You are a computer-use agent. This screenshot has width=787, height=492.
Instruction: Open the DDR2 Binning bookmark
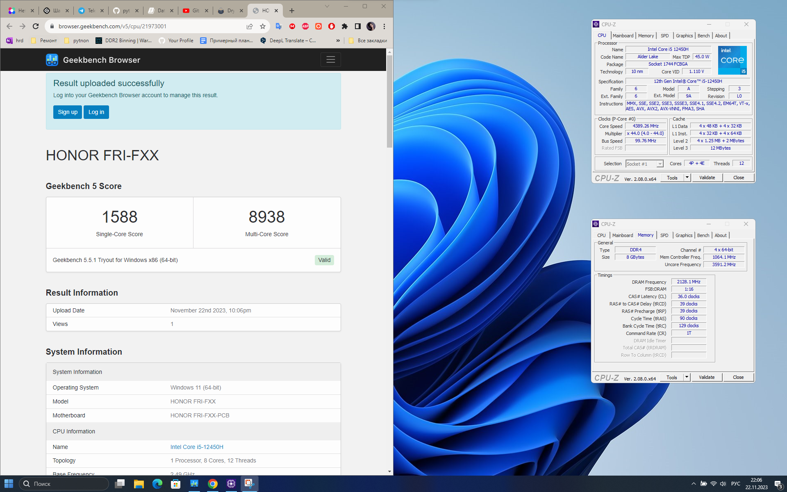click(x=123, y=41)
